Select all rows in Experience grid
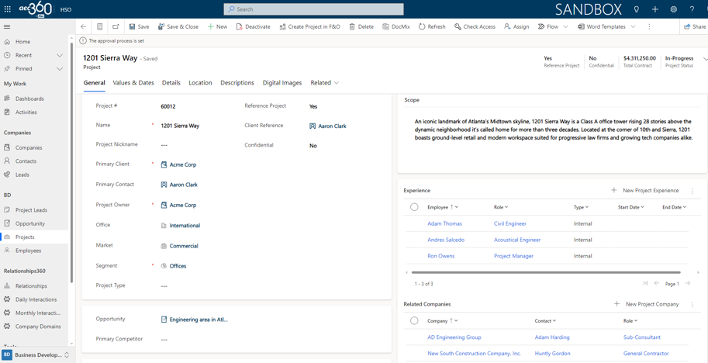 pyautogui.click(x=414, y=207)
